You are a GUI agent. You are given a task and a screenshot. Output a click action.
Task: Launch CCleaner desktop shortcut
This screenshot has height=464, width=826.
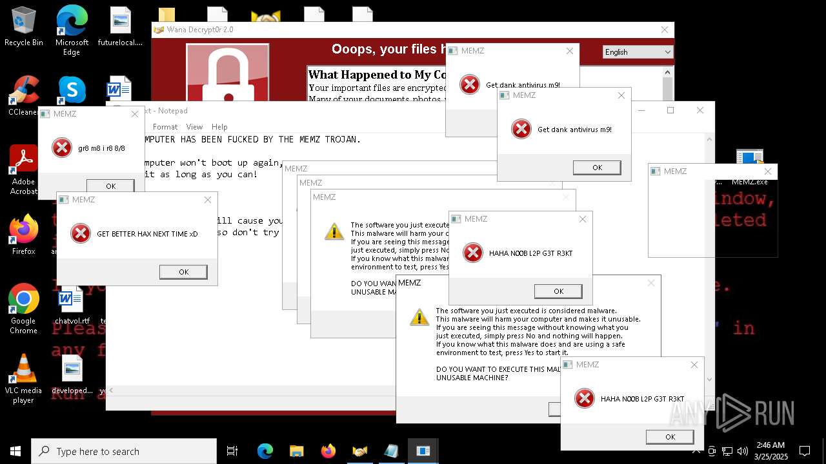(24, 96)
